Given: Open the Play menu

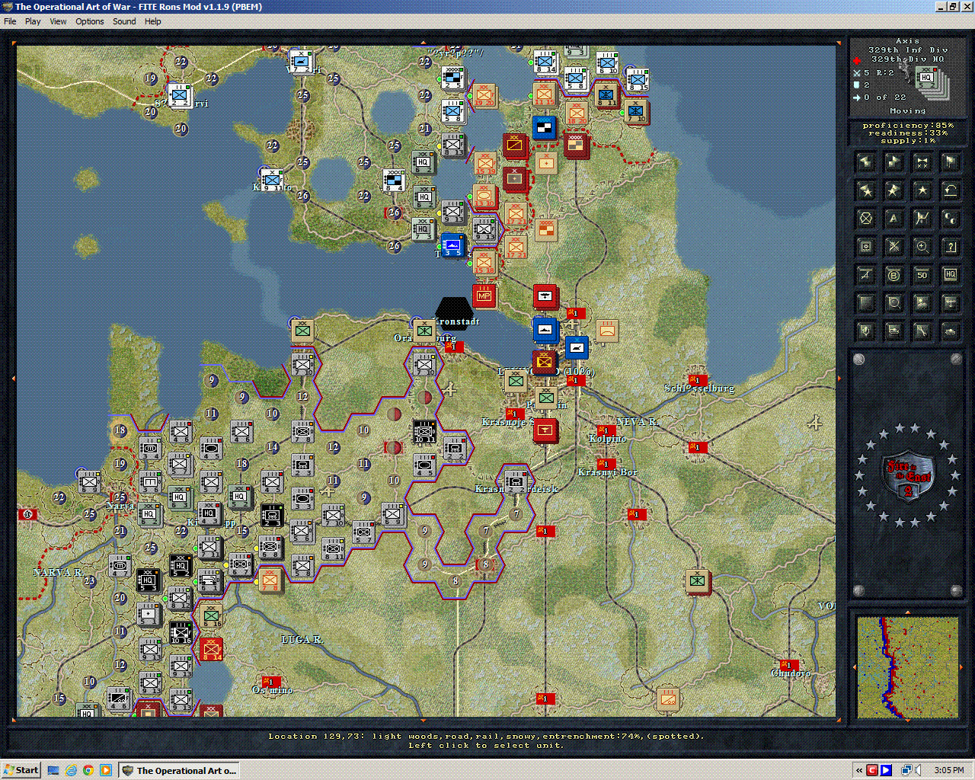Looking at the screenshot, I should 33,21.
